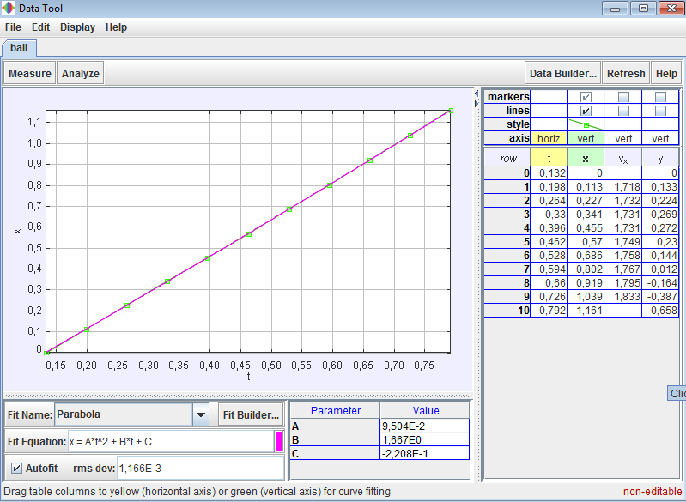Screen dimensions: 686x502
Task: Select cell y value 0,012
Action: [x=660, y=269]
